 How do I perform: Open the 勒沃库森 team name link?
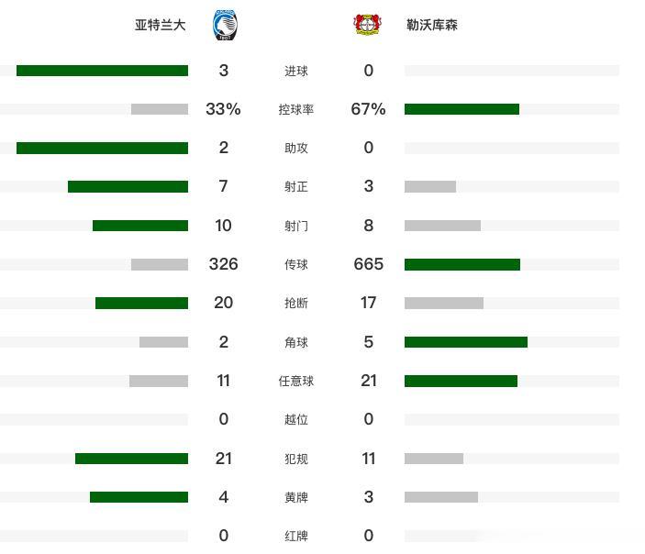(431, 25)
